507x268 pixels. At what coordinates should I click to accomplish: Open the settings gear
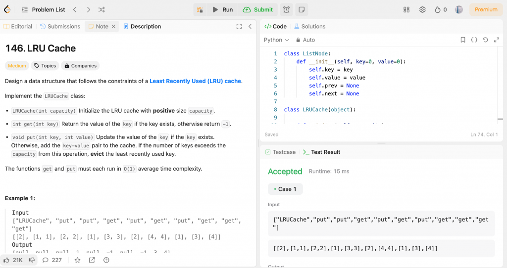pyautogui.click(x=422, y=10)
